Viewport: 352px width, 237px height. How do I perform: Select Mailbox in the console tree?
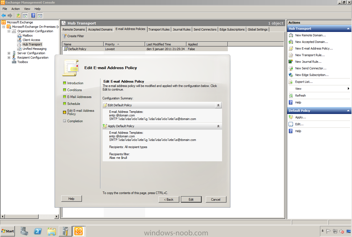coord(28,36)
